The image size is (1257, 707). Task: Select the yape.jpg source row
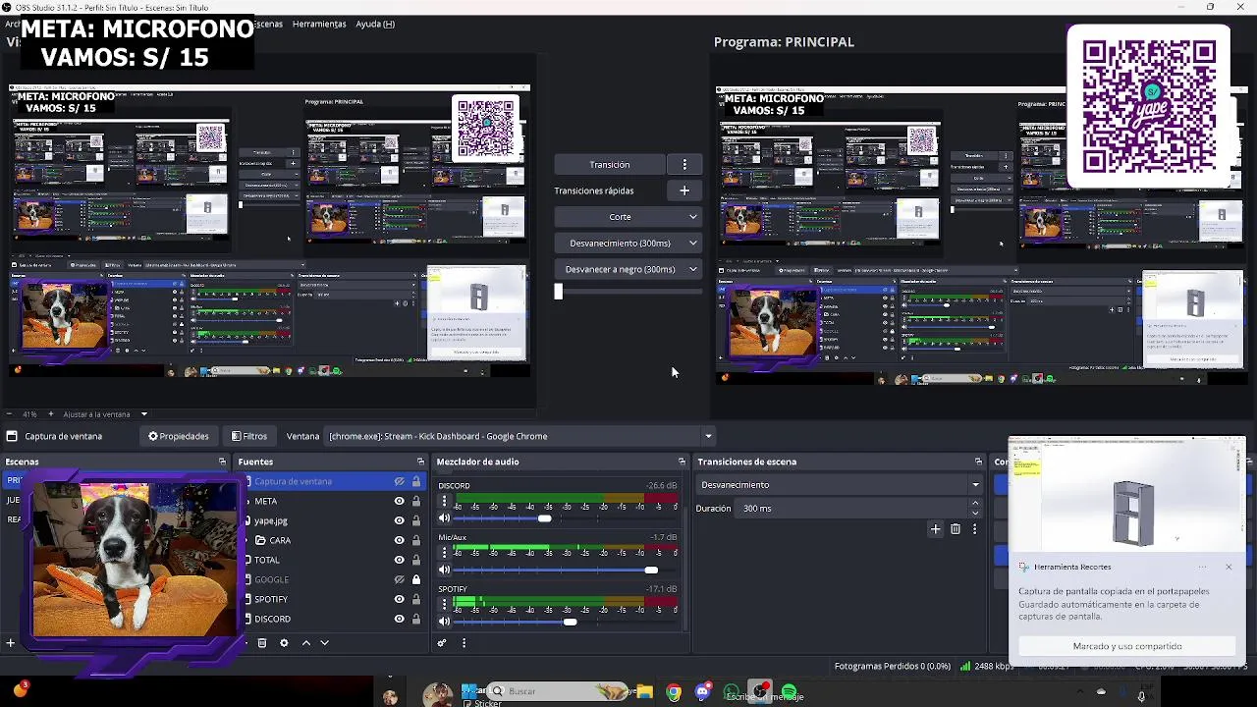tap(332, 520)
